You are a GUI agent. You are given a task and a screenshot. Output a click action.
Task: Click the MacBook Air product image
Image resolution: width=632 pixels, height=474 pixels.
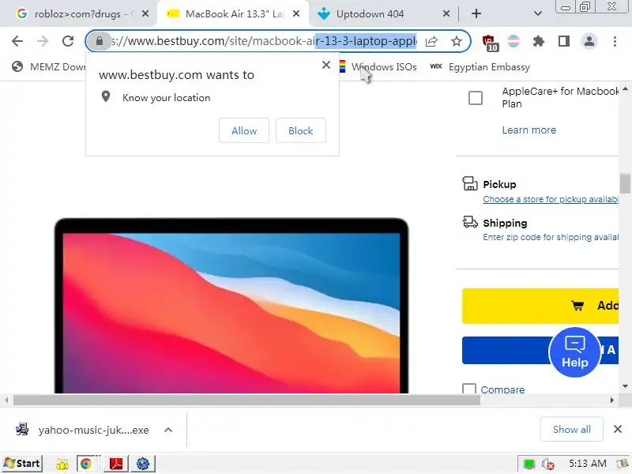(x=231, y=306)
